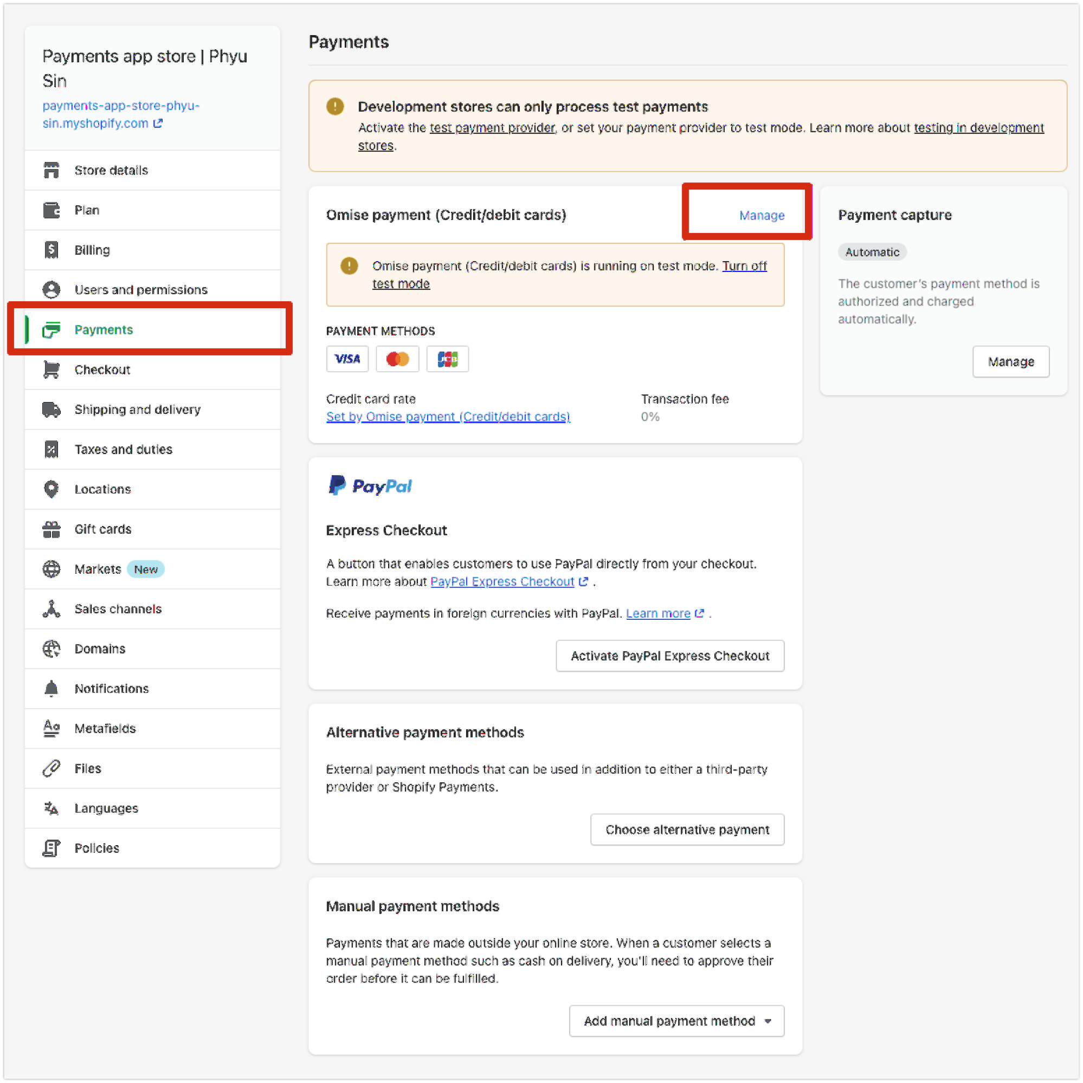Click the Visa payment method icon
The width and height of the screenshot is (1083, 1083).
[x=347, y=359]
